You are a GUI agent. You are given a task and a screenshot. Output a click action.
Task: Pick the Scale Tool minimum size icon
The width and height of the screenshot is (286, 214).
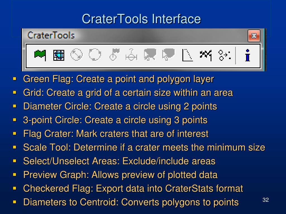click(132, 55)
